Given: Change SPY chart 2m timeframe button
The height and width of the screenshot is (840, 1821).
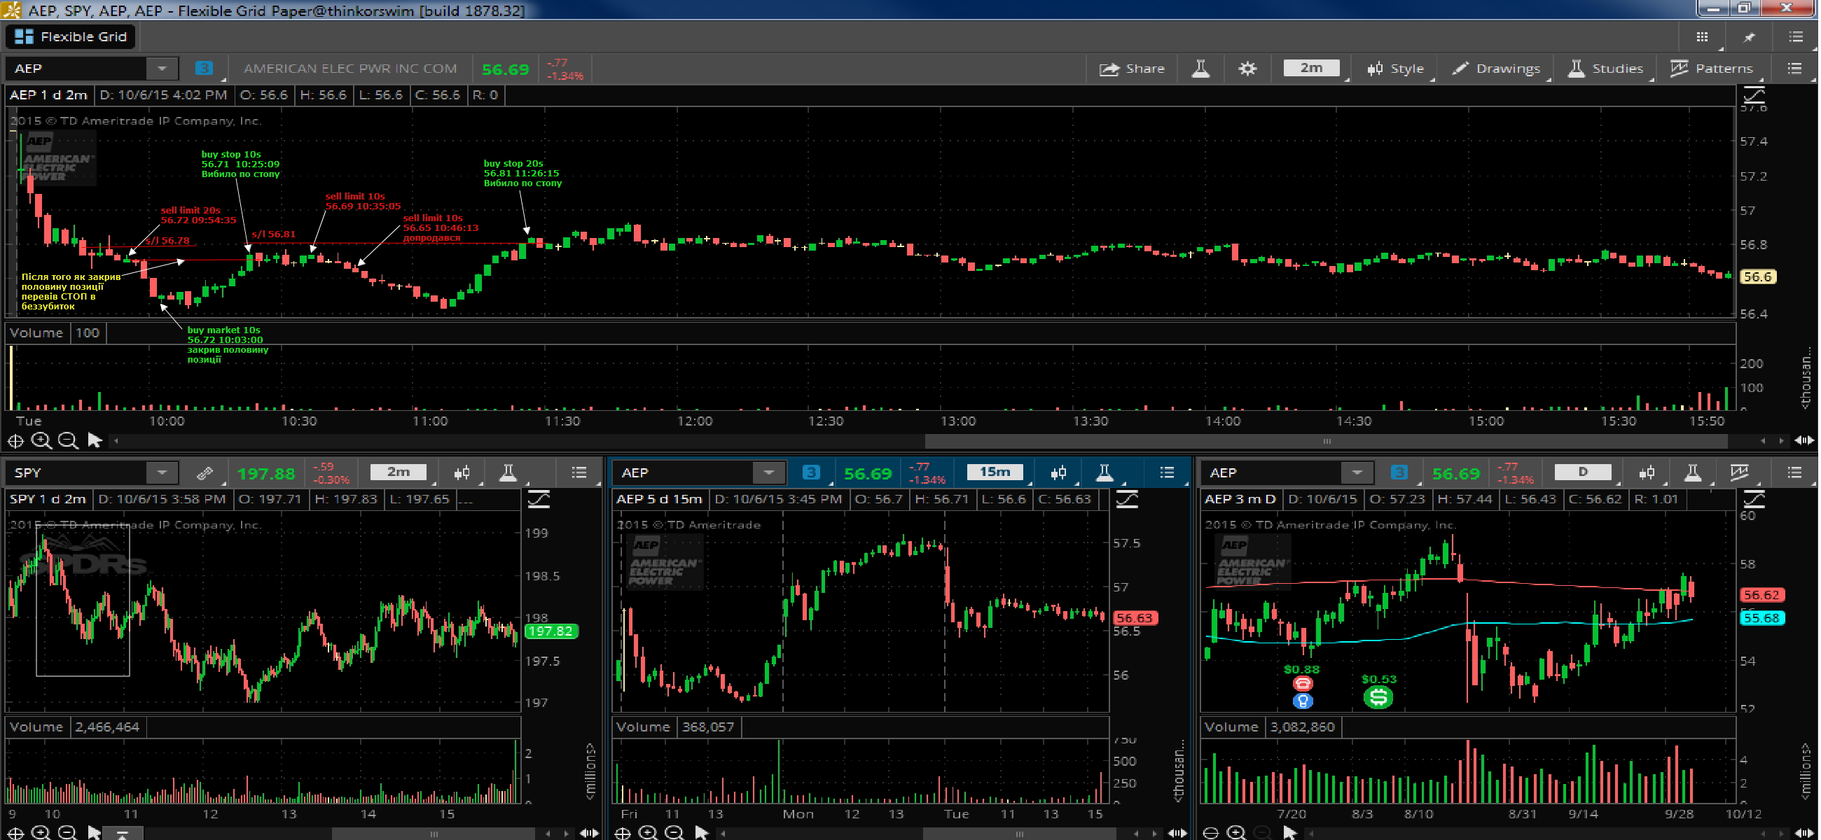Looking at the screenshot, I should click(398, 472).
